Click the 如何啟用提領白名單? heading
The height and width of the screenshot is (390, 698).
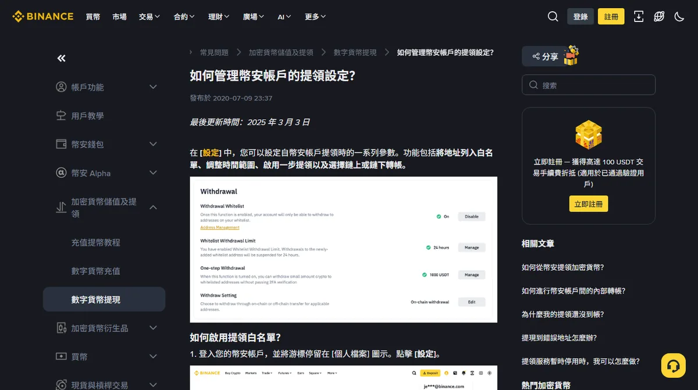coord(236,337)
